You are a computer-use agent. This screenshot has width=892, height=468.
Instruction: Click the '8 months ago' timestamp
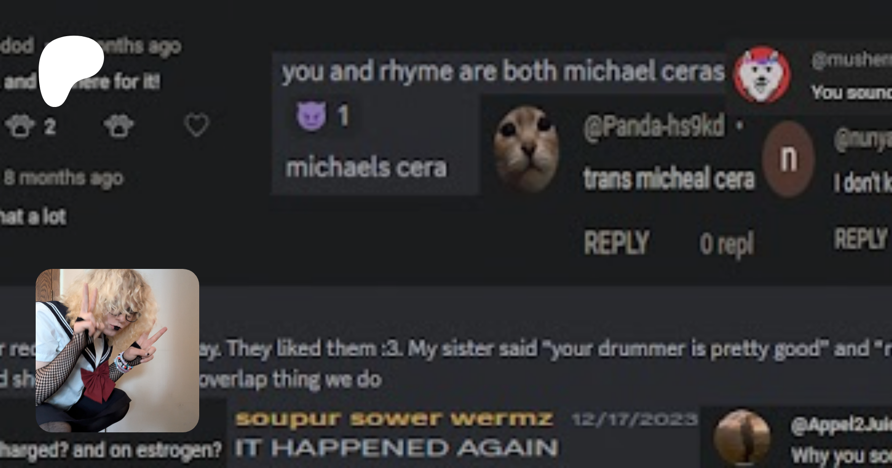(63, 177)
